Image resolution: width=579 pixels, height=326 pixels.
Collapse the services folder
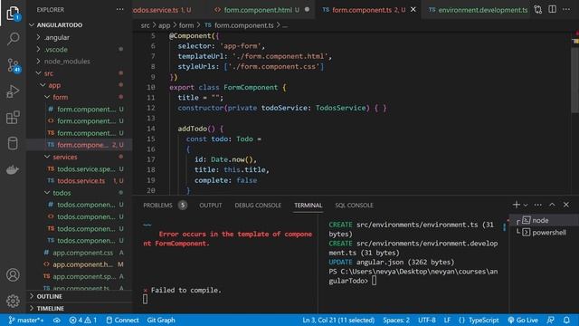pos(80,157)
